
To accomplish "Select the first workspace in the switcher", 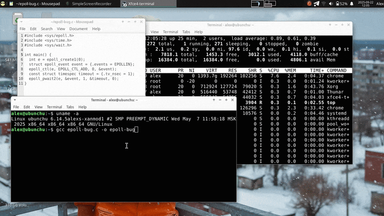I will click(x=257, y=4).
